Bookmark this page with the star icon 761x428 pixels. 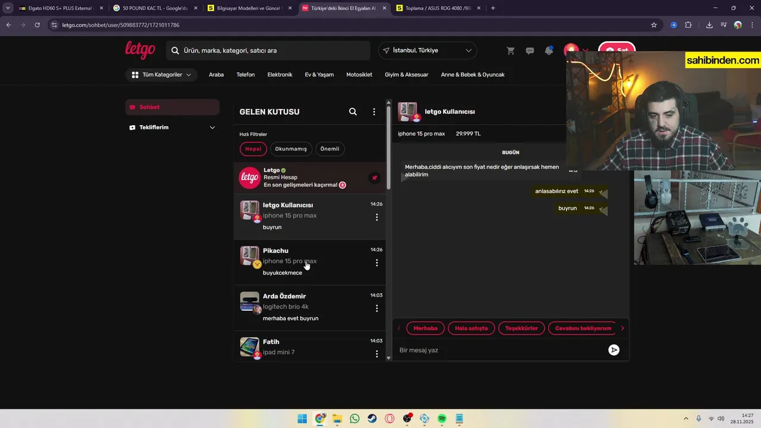pyautogui.click(x=654, y=25)
